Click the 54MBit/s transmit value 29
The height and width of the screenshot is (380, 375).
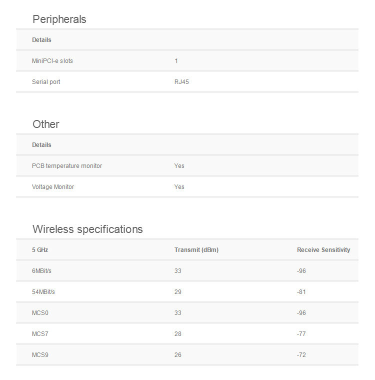(177, 292)
